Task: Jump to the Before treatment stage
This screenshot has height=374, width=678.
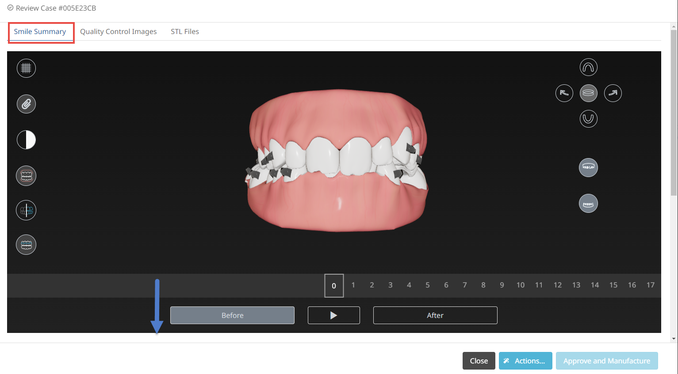Action: click(x=232, y=315)
